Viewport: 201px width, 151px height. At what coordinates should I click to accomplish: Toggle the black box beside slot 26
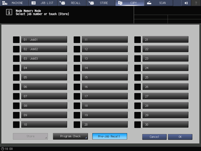click(x=138, y=87)
